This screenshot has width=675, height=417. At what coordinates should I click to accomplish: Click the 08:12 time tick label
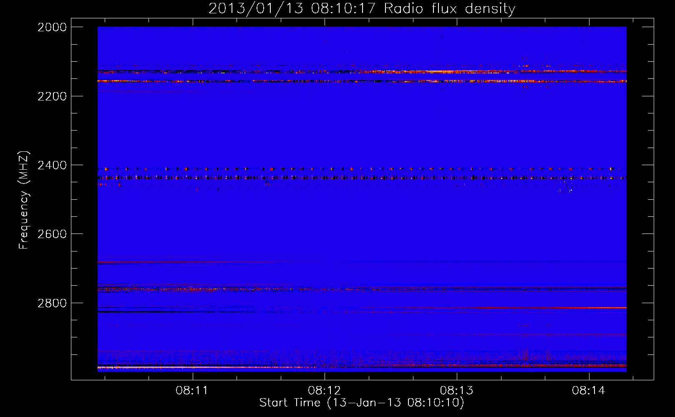pos(324,391)
